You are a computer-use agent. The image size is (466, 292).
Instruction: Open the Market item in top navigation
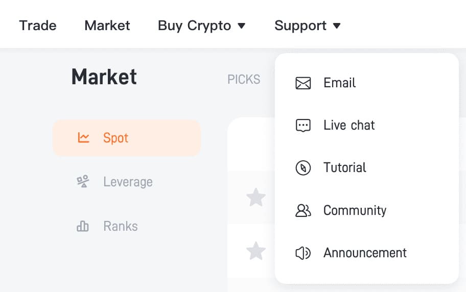click(x=107, y=26)
